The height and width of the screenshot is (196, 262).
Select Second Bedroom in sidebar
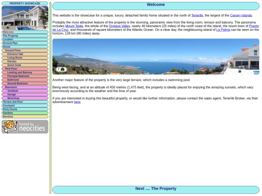coord(25,83)
